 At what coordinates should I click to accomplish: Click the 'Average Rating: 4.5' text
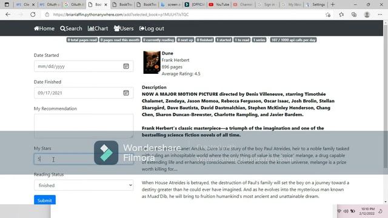181,74
